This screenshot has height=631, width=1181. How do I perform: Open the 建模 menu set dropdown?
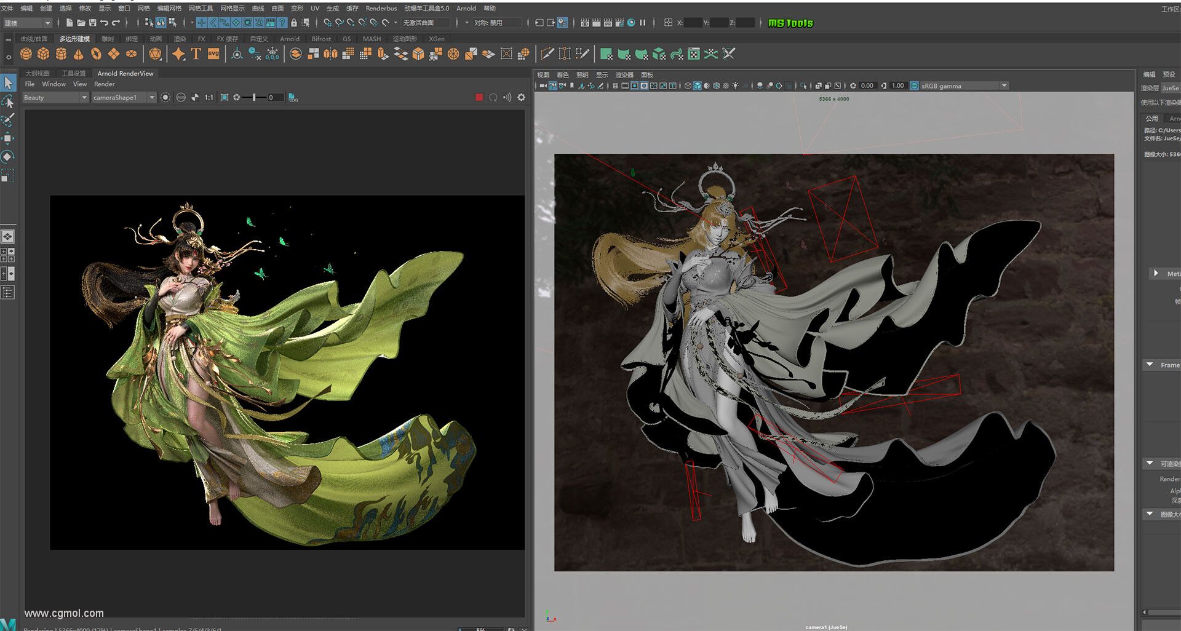[x=27, y=23]
